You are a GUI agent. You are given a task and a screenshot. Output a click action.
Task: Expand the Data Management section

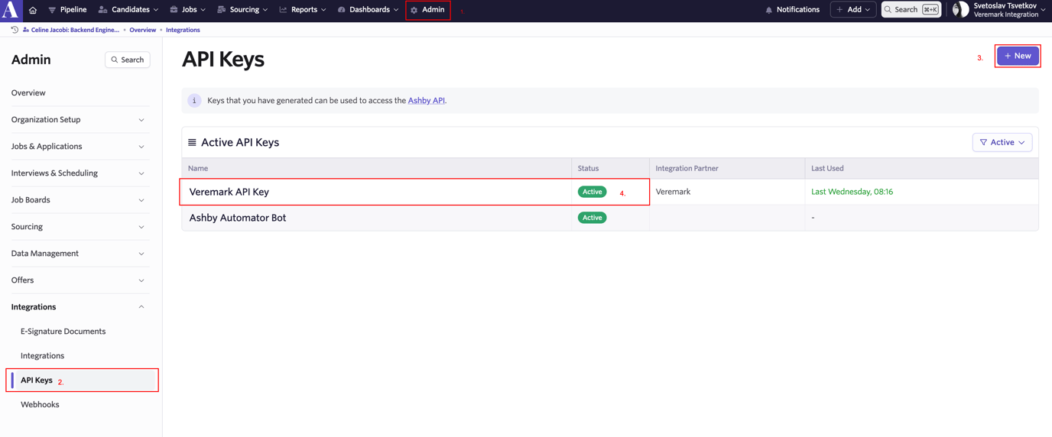coord(78,253)
